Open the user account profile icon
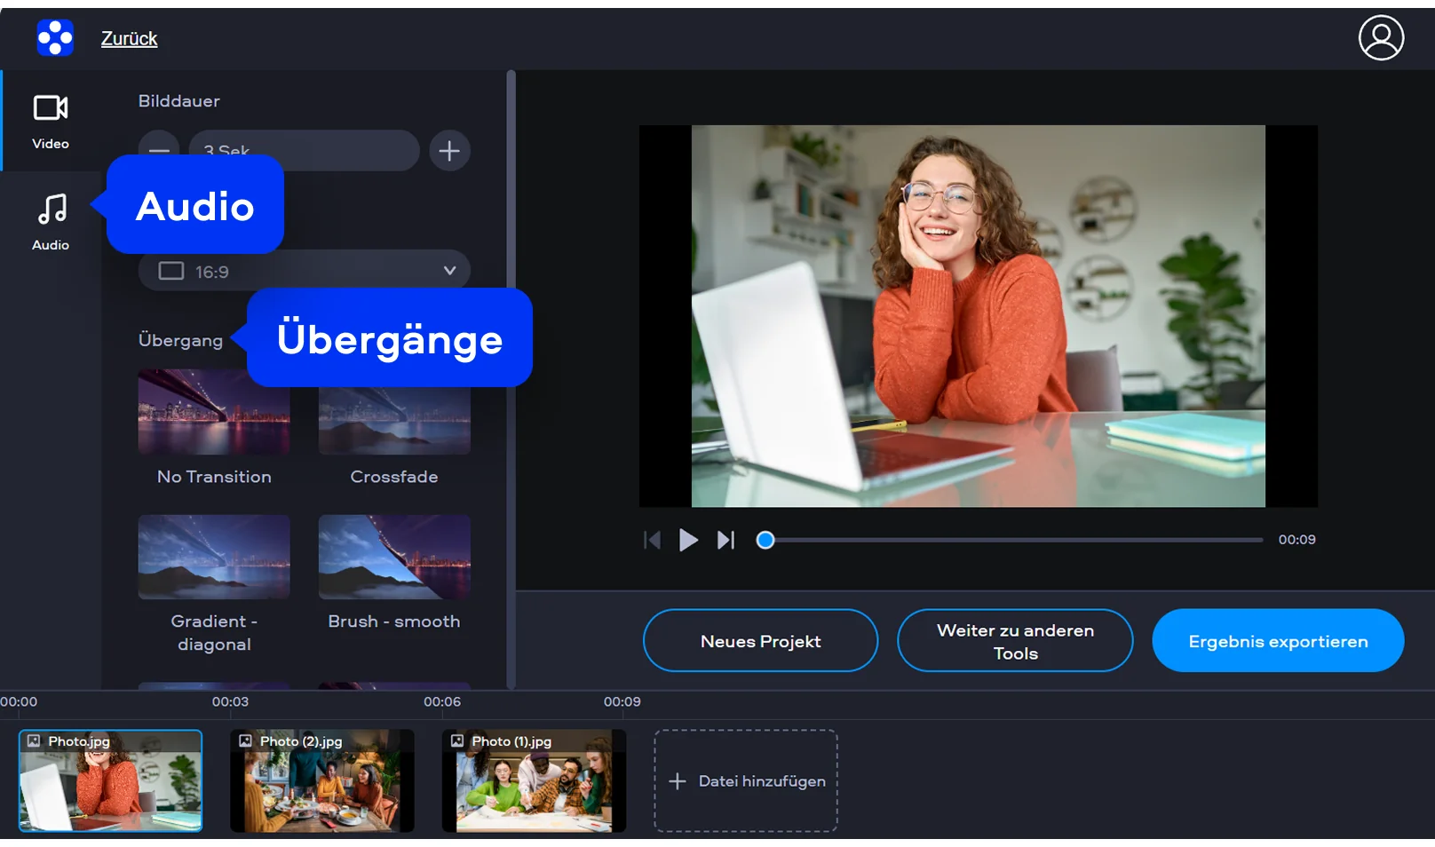The height and width of the screenshot is (847, 1435). click(x=1381, y=38)
